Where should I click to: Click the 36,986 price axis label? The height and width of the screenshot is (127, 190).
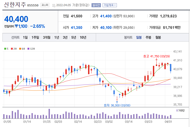coord(178,96)
